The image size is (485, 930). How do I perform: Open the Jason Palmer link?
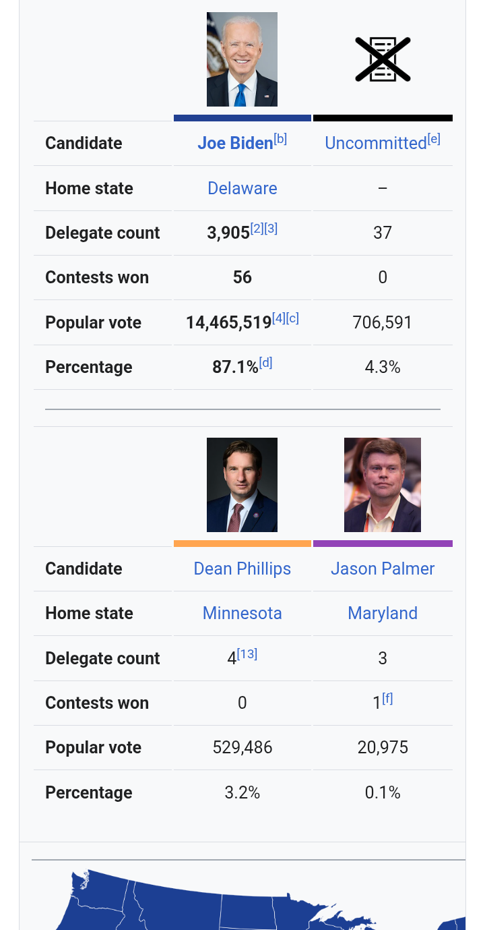[x=383, y=569]
